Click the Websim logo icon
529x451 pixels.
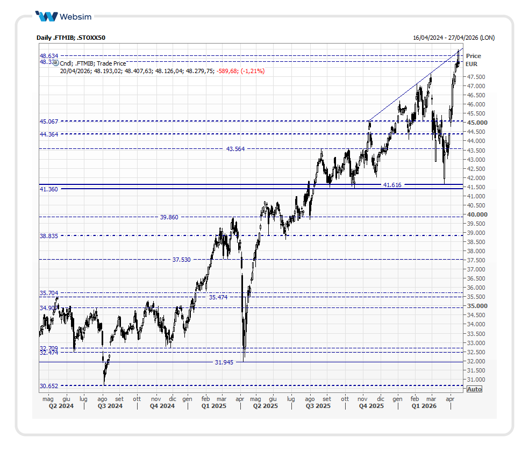(46, 16)
